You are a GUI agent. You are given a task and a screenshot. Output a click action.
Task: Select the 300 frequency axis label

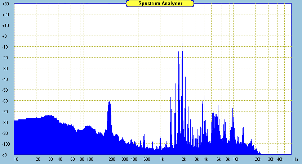click(x=125, y=159)
